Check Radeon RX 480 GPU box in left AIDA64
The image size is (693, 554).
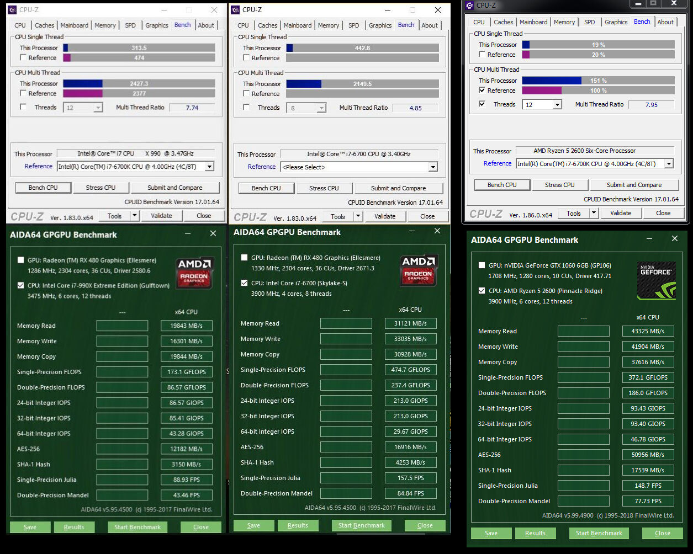20,260
